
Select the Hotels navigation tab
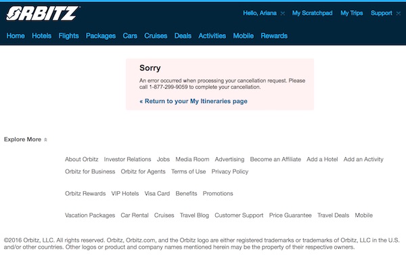(42, 36)
